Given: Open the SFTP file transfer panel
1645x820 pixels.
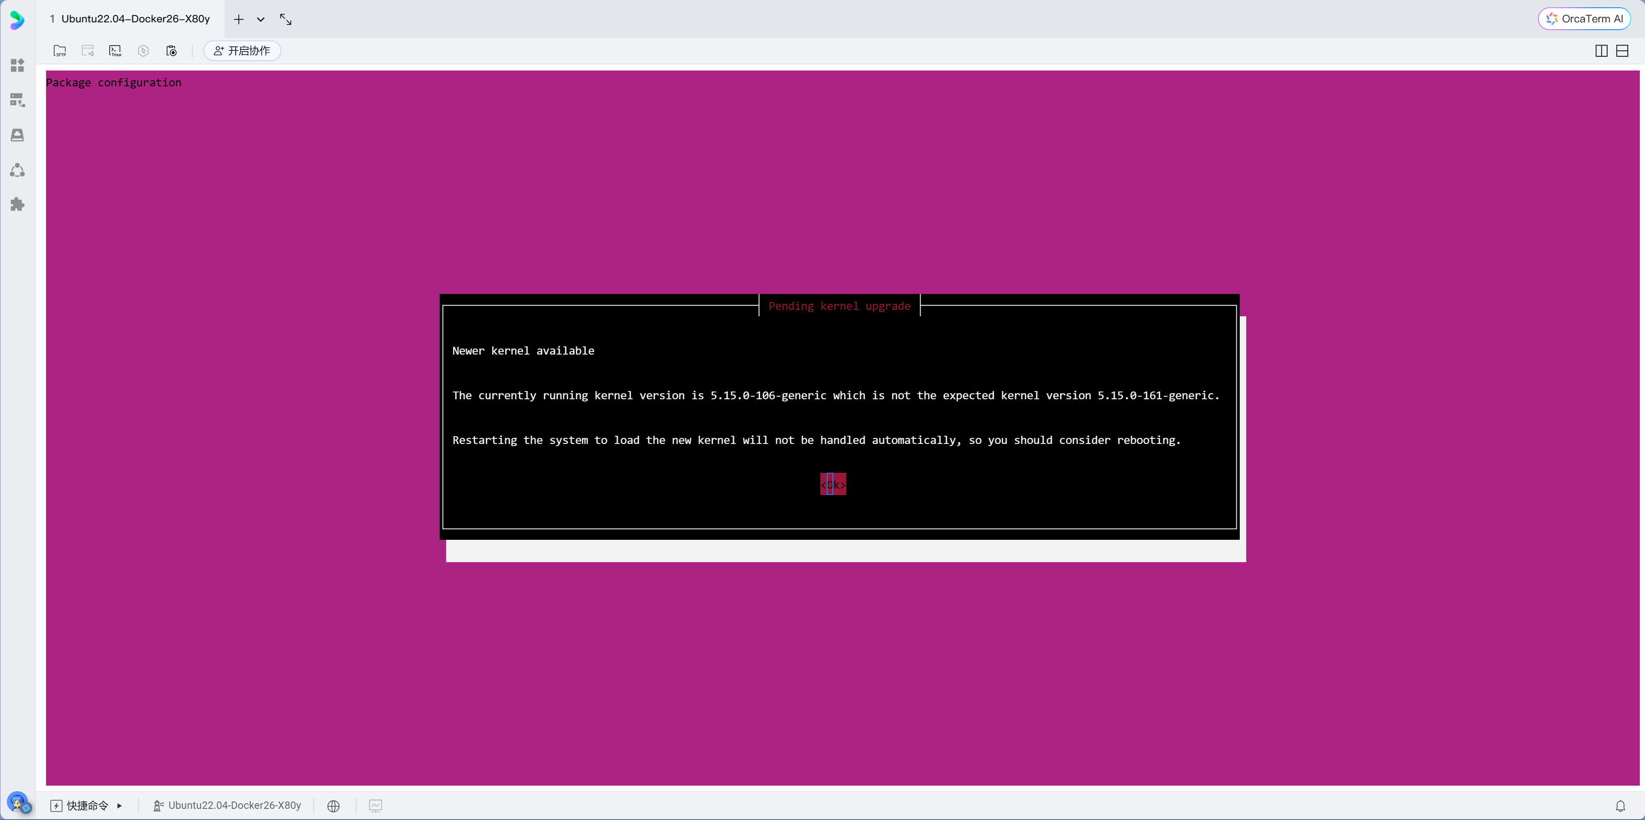Looking at the screenshot, I should click(60, 50).
